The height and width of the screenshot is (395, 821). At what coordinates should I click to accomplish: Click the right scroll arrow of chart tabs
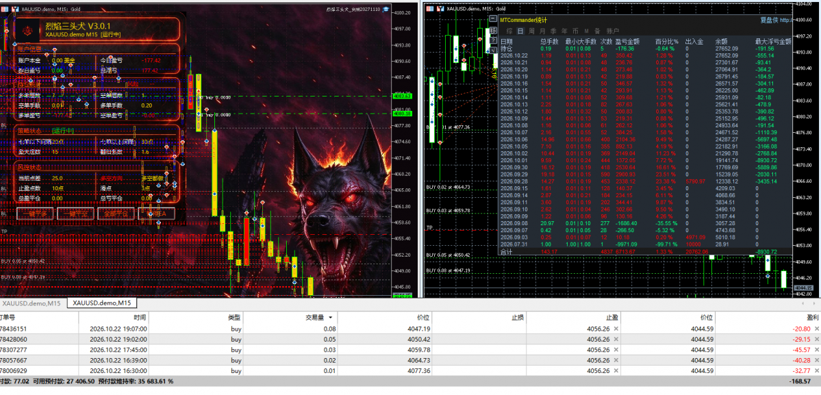point(816,303)
